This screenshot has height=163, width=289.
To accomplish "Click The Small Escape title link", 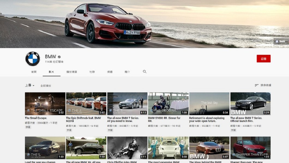I will 36,118.
